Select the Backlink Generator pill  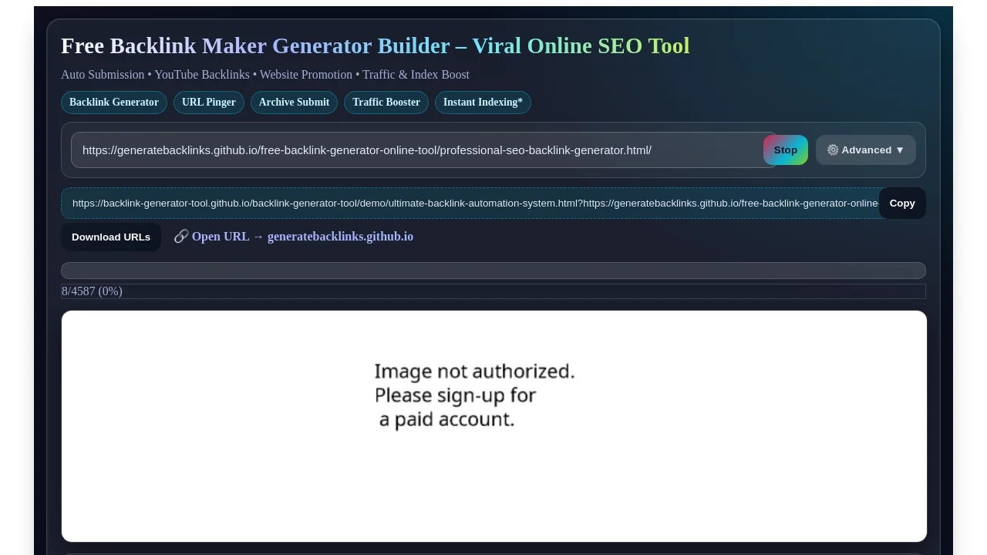(114, 103)
